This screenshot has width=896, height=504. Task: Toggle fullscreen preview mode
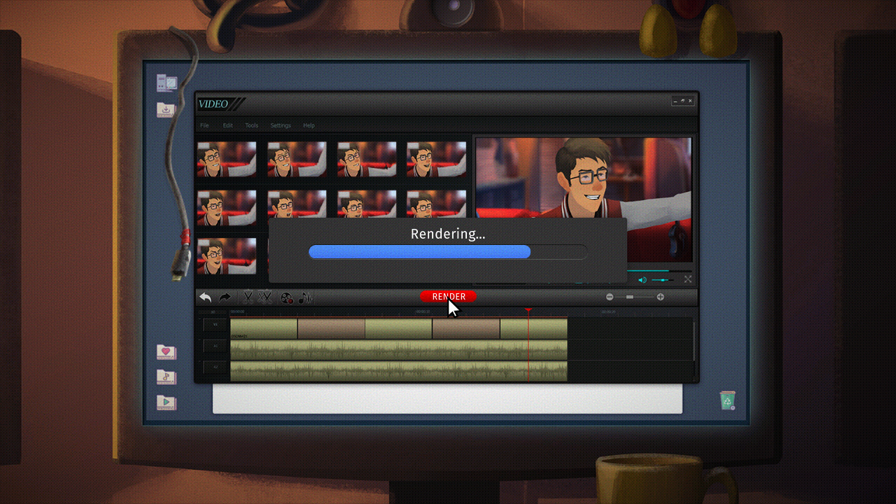688,279
